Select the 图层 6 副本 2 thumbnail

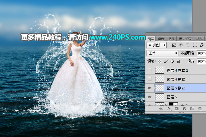point(160,70)
